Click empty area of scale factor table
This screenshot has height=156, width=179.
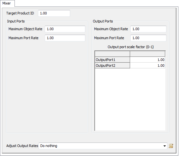[x=130, y=100]
